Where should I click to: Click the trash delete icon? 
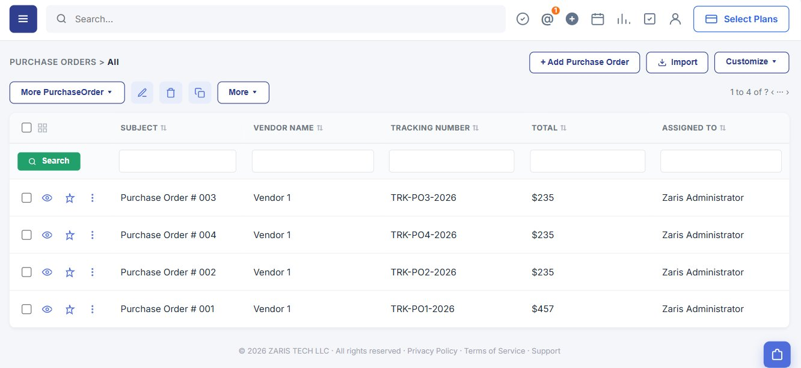[x=171, y=93]
